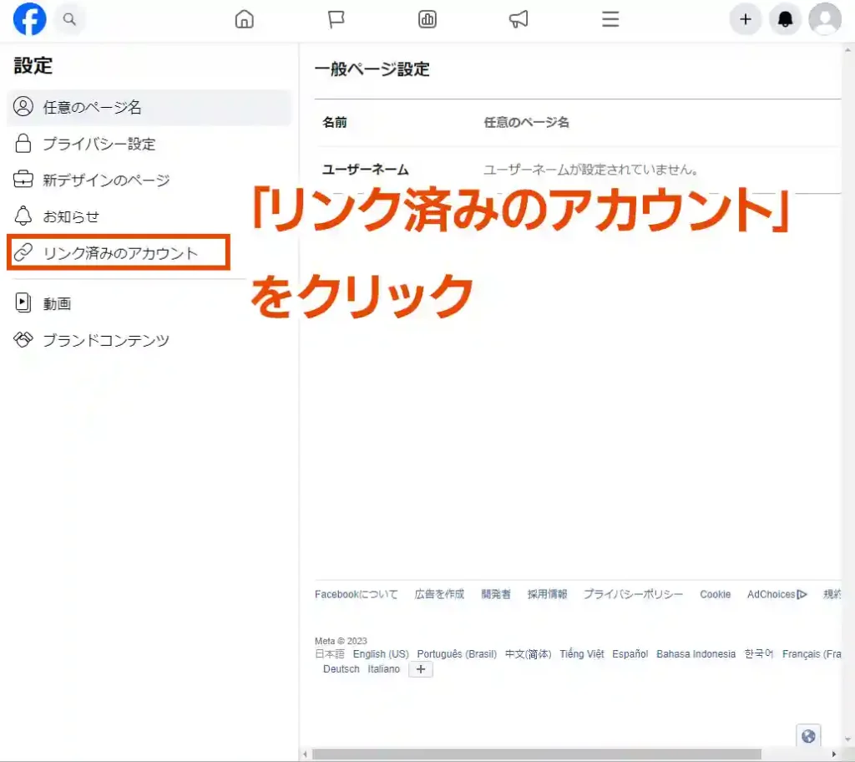The width and height of the screenshot is (855, 762).
Task: Click the 名前 row value 任意のページ名
Action: [x=526, y=122]
